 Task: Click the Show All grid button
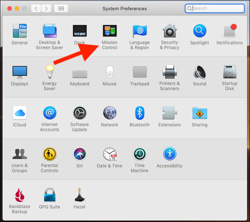(61, 8)
